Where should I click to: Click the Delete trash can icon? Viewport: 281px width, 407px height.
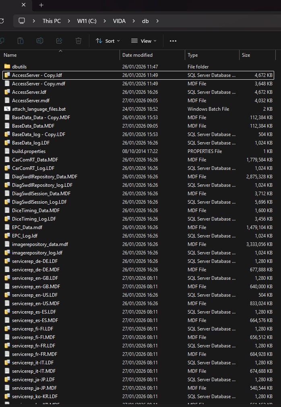coord(79,41)
